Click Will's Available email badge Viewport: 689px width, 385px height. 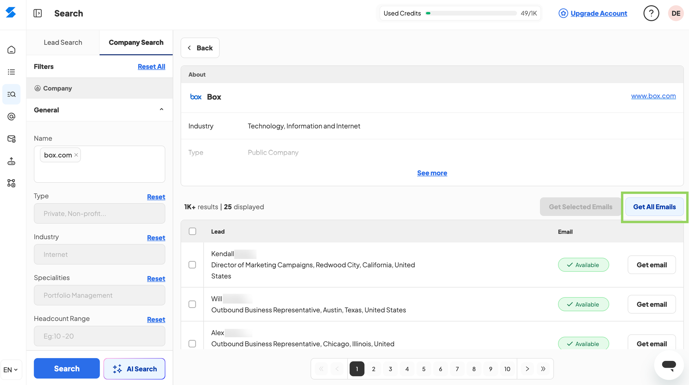[583, 304]
